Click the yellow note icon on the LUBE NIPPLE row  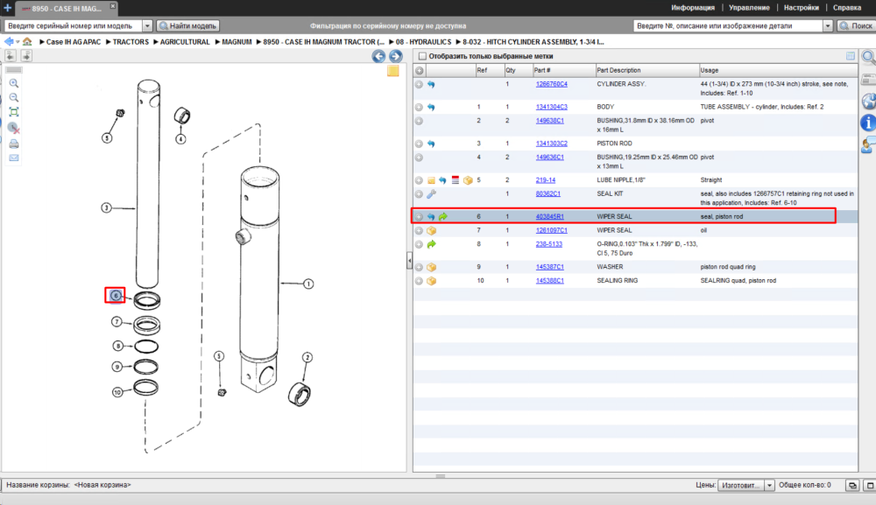tap(431, 180)
